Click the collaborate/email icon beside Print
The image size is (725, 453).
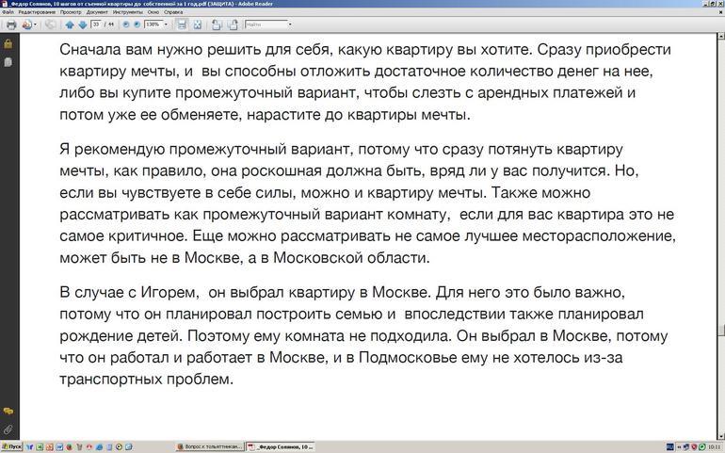point(26,24)
